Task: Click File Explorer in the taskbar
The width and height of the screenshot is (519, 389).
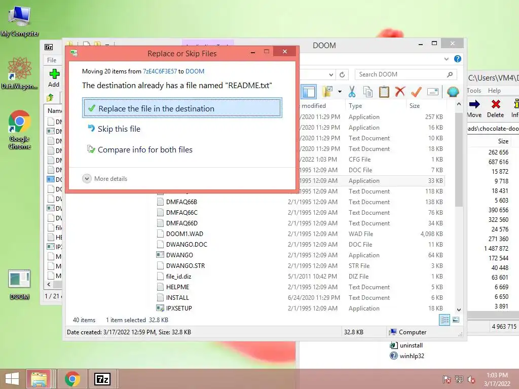Action: click(x=39, y=379)
